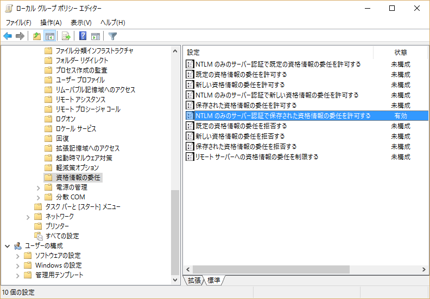Select プリンター folder in the tree
The image size is (430, 299).
point(57,226)
